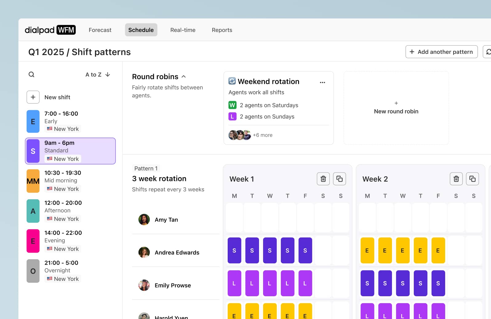The width and height of the screenshot is (491, 319).
Task: Delete Week 2 using trash icon
Action: tap(456, 179)
